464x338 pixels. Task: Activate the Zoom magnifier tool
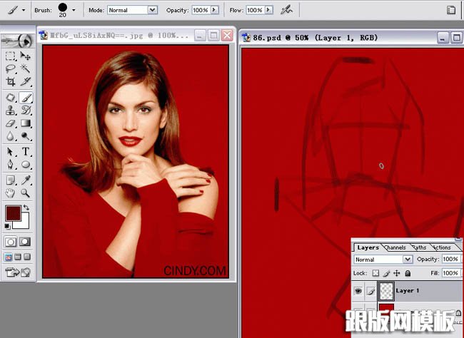click(26, 193)
